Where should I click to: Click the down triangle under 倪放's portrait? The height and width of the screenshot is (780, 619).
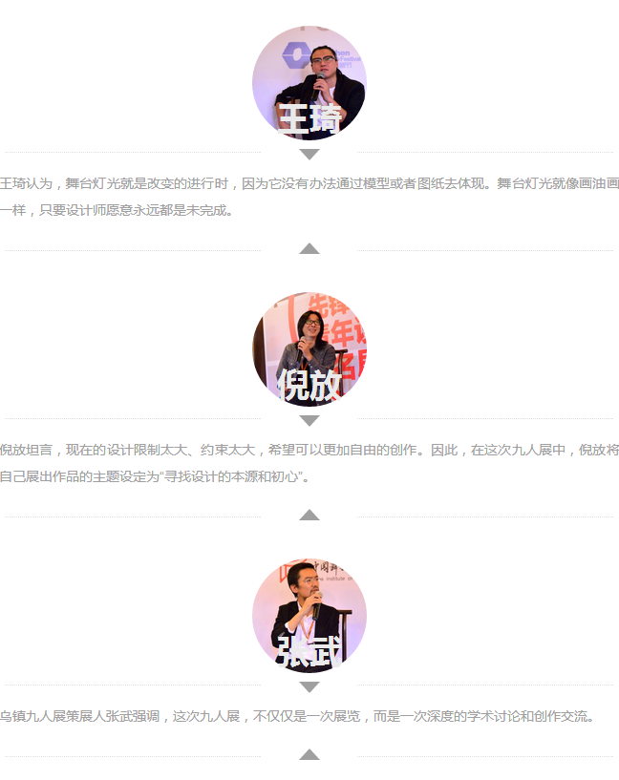tap(309, 421)
